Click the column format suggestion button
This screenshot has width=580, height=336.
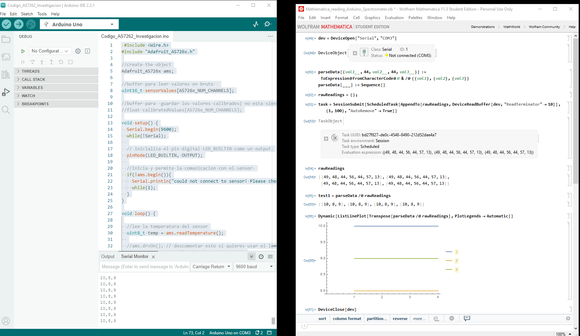tap(347, 319)
